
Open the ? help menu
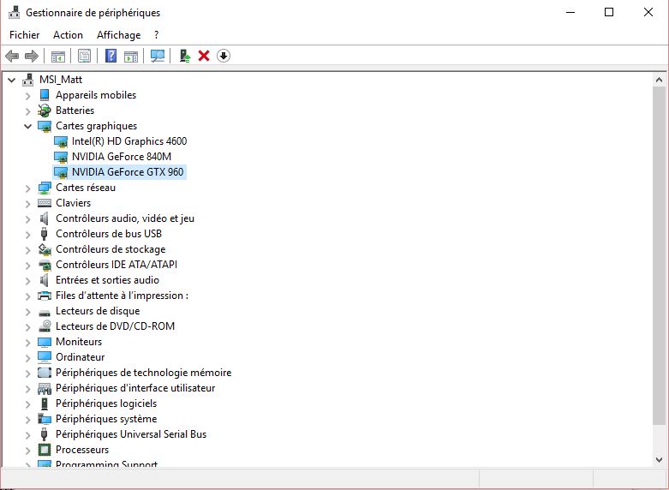click(x=156, y=35)
